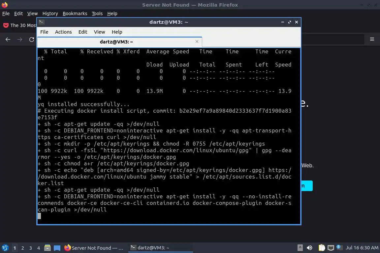Open the volume control tray icon
Viewport: 380px width, 253px height.
(309, 248)
